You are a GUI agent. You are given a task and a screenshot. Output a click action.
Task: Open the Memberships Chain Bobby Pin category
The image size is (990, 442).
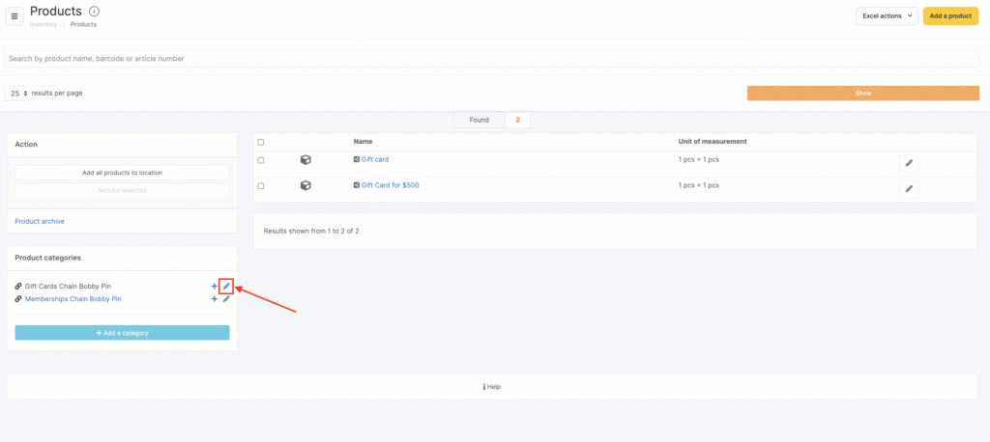tap(73, 299)
